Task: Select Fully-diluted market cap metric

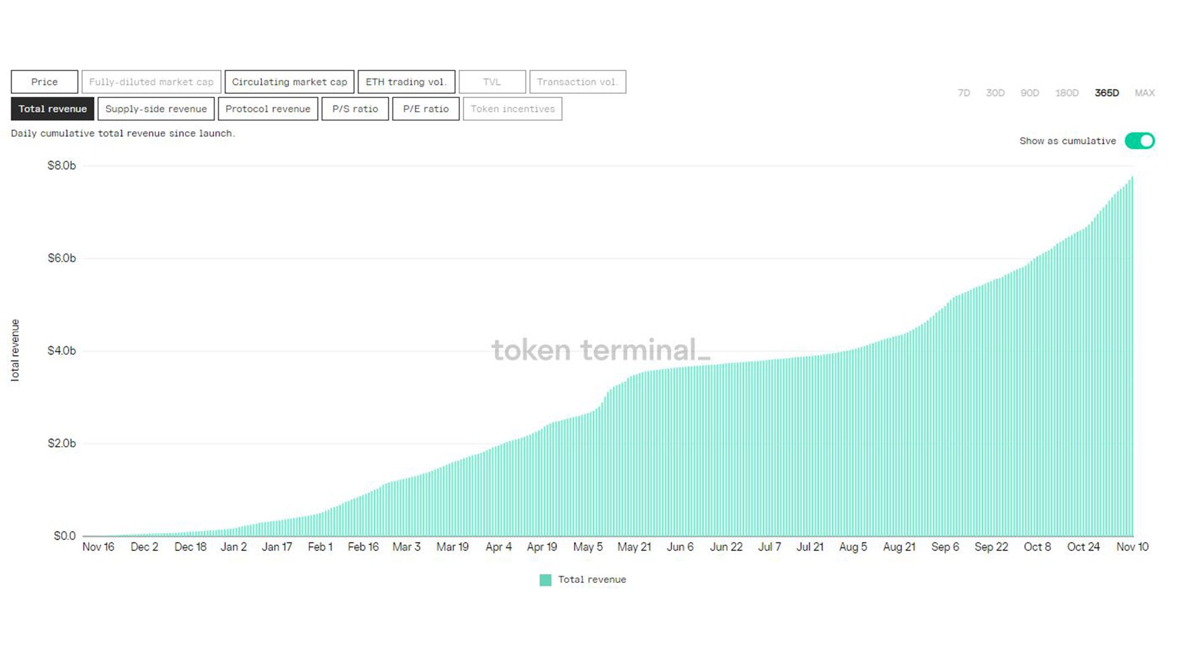Action: tap(151, 82)
